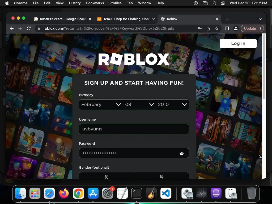Switch to the fortaleza ceará Google Search tab
The height and width of the screenshot is (204, 272).
(63, 19)
